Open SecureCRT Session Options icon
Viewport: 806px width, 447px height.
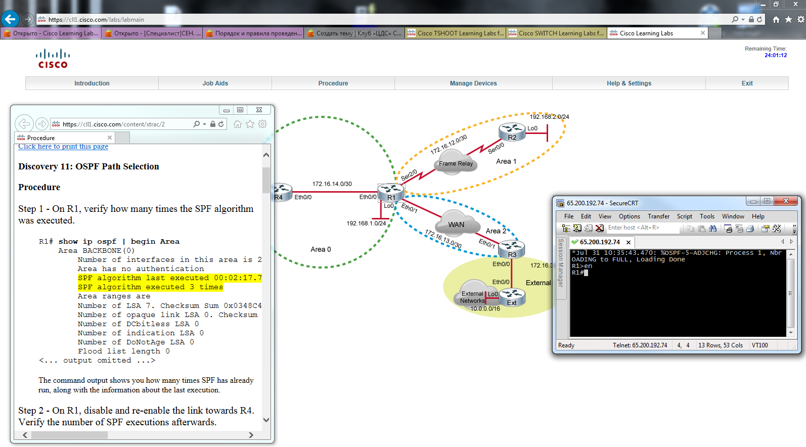(766, 229)
